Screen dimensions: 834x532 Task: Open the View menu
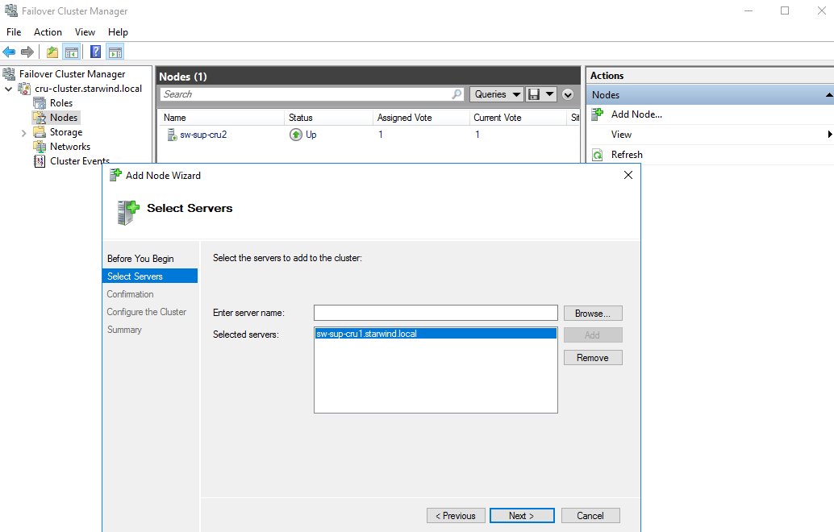point(85,32)
